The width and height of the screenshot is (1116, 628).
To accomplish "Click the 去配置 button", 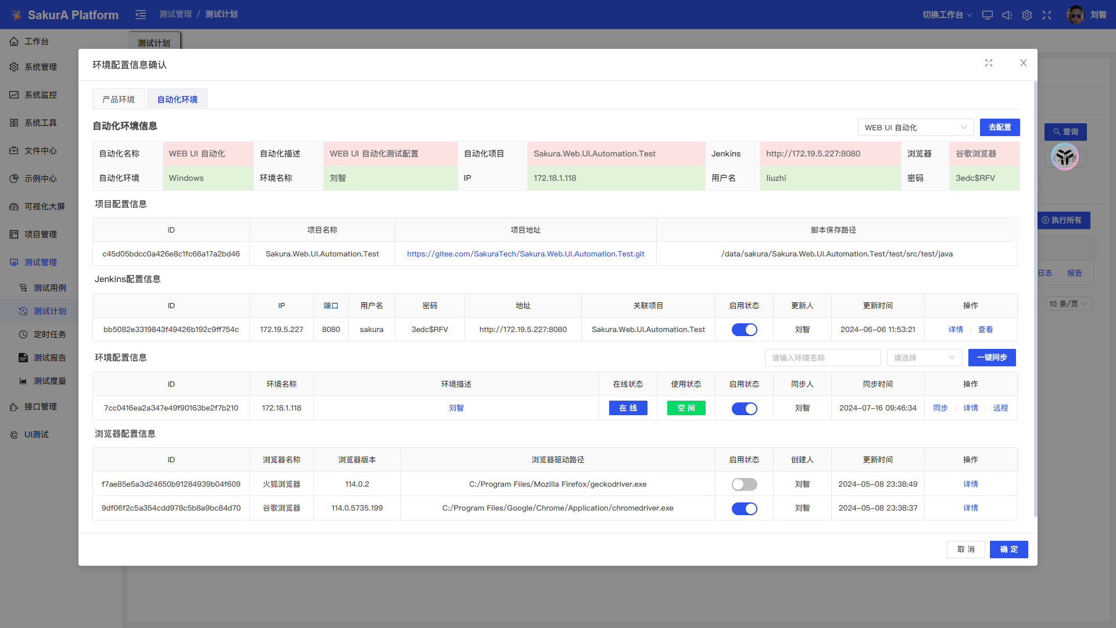I will click(1000, 127).
